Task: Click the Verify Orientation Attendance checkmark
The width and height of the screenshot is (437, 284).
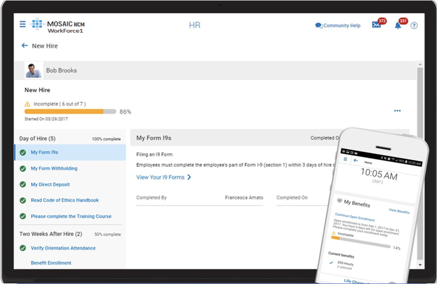Action: click(x=23, y=248)
